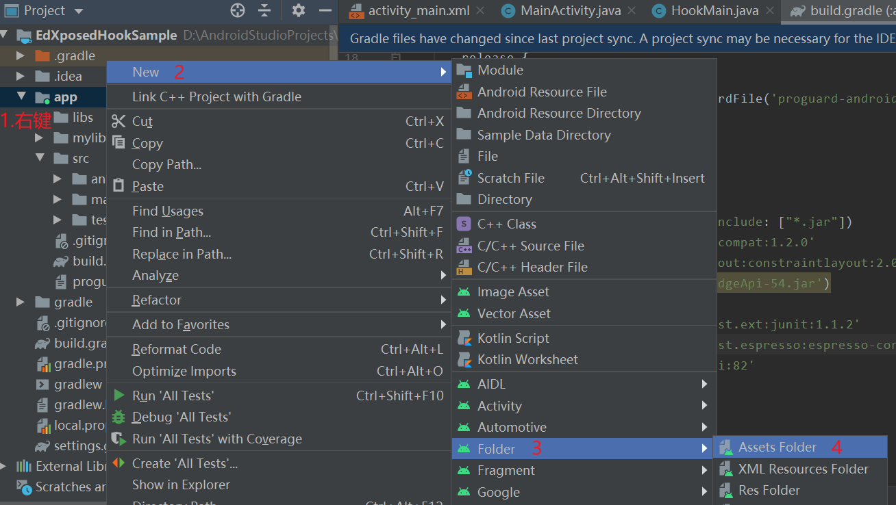Click the purple C++ Class icon
The width and height of the screenshot is (896, 505).
[x=464, y=224]
